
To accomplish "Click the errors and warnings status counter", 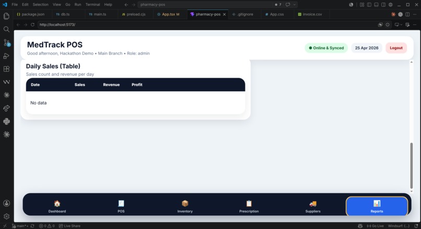I will tap(47, 226).
